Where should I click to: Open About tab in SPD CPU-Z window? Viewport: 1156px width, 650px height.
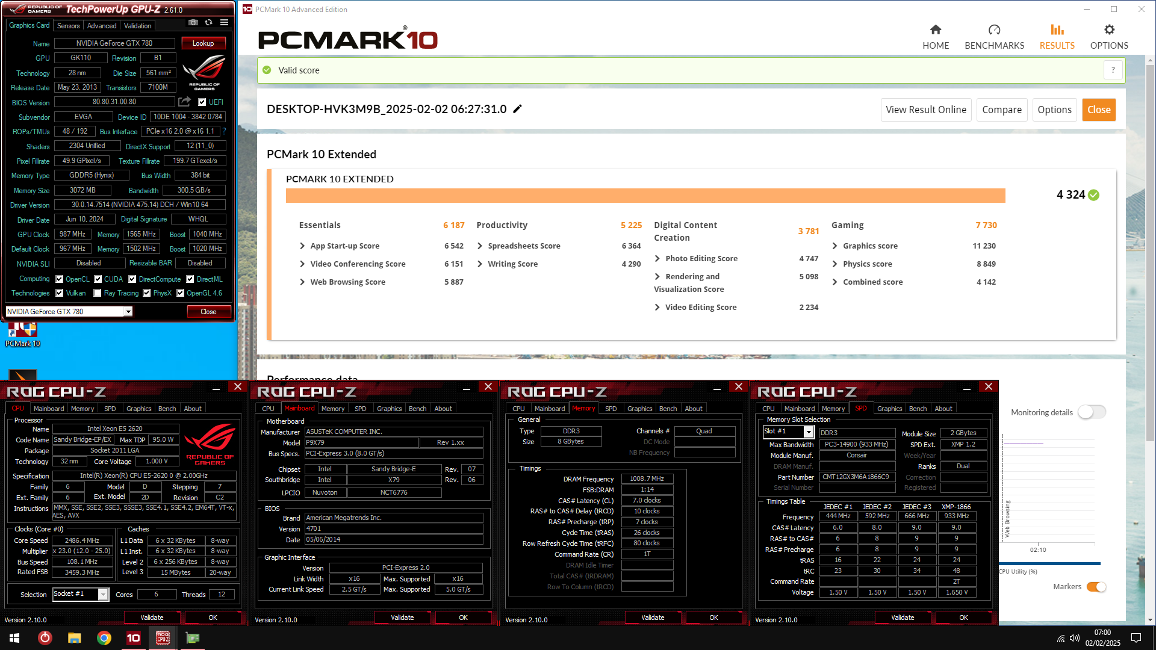943,409
